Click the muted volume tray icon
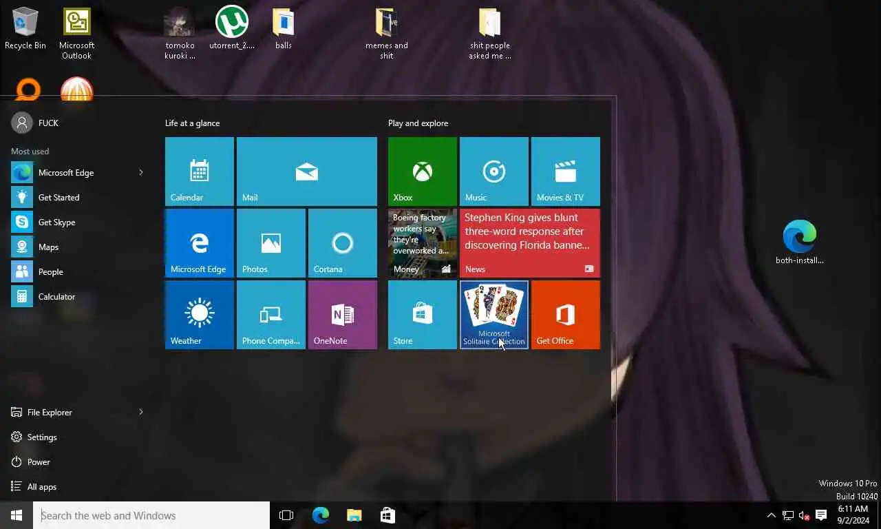The height and width of the screenshot is (529, 881). [x=804, y=515]
